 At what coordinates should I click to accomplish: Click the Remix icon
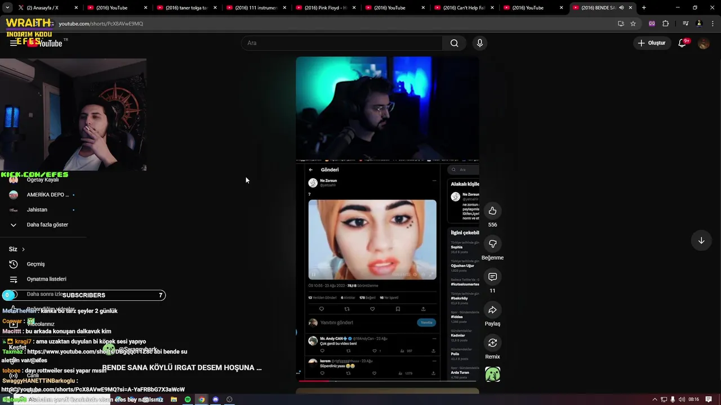(x=492, y=343)
